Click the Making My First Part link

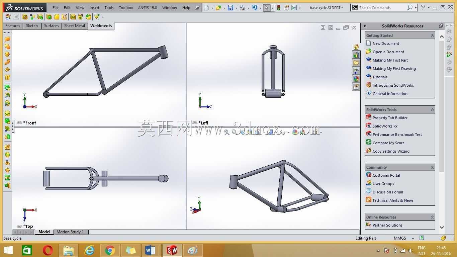(x=390, y=60)
